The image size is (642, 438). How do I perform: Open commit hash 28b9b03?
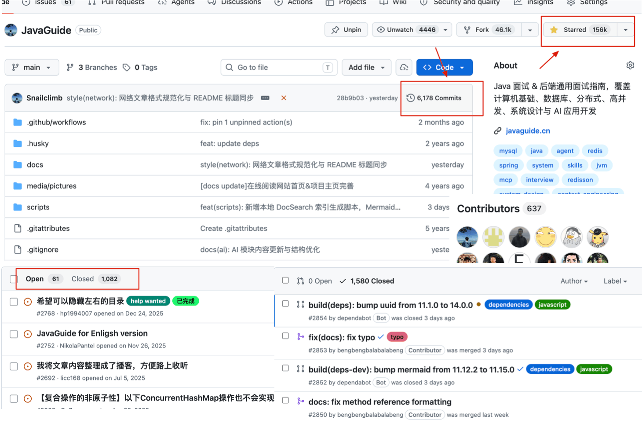coord(350,98)
